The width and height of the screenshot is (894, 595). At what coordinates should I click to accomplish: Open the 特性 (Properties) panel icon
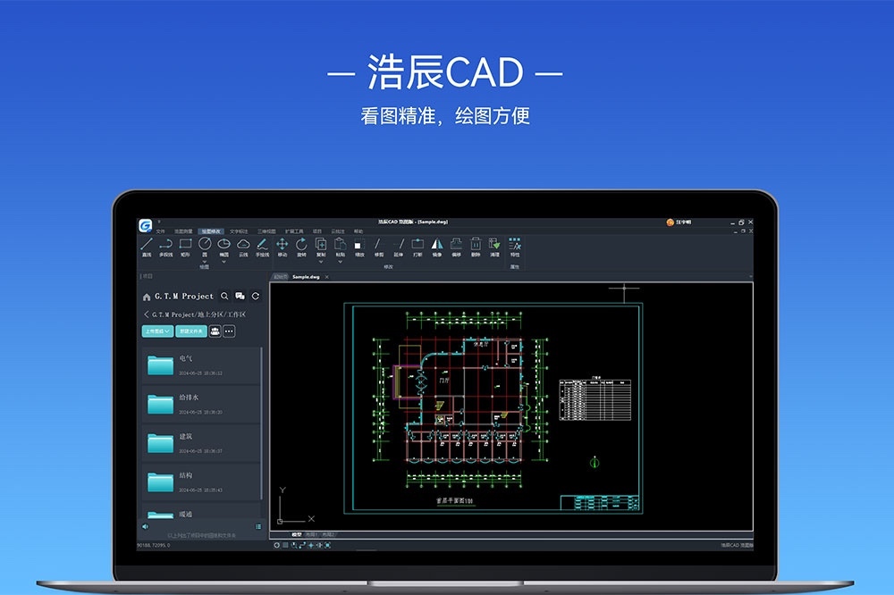click(x=515, y=244)
